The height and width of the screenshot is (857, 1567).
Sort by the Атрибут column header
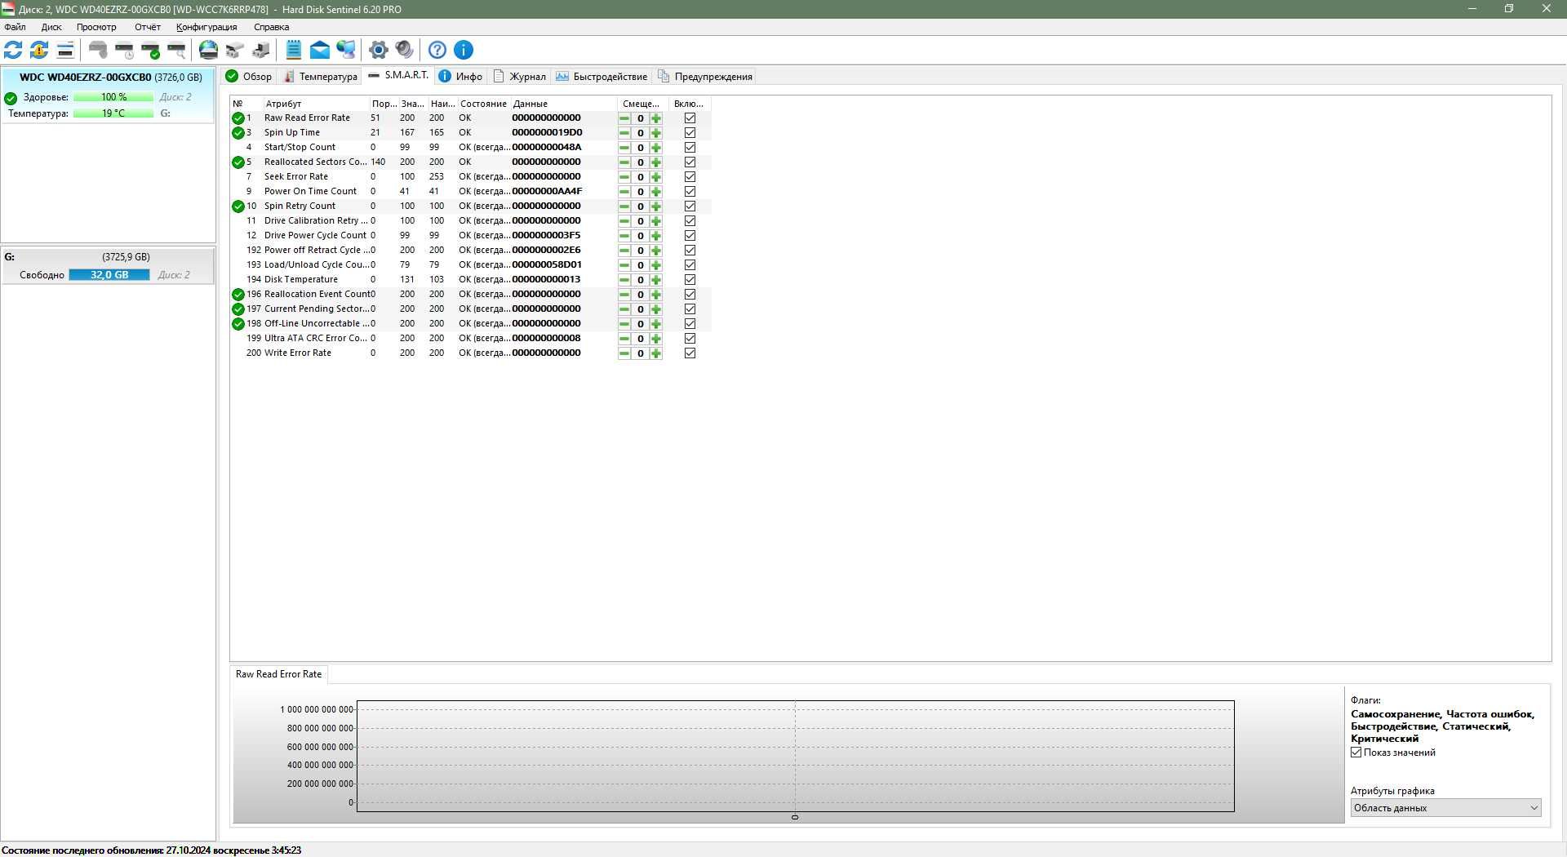(316, 104)
